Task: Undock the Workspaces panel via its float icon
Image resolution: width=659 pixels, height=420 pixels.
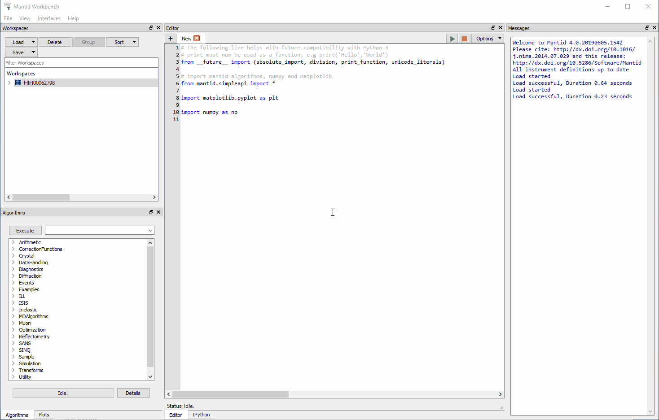Action: click(x=151, y=27)
